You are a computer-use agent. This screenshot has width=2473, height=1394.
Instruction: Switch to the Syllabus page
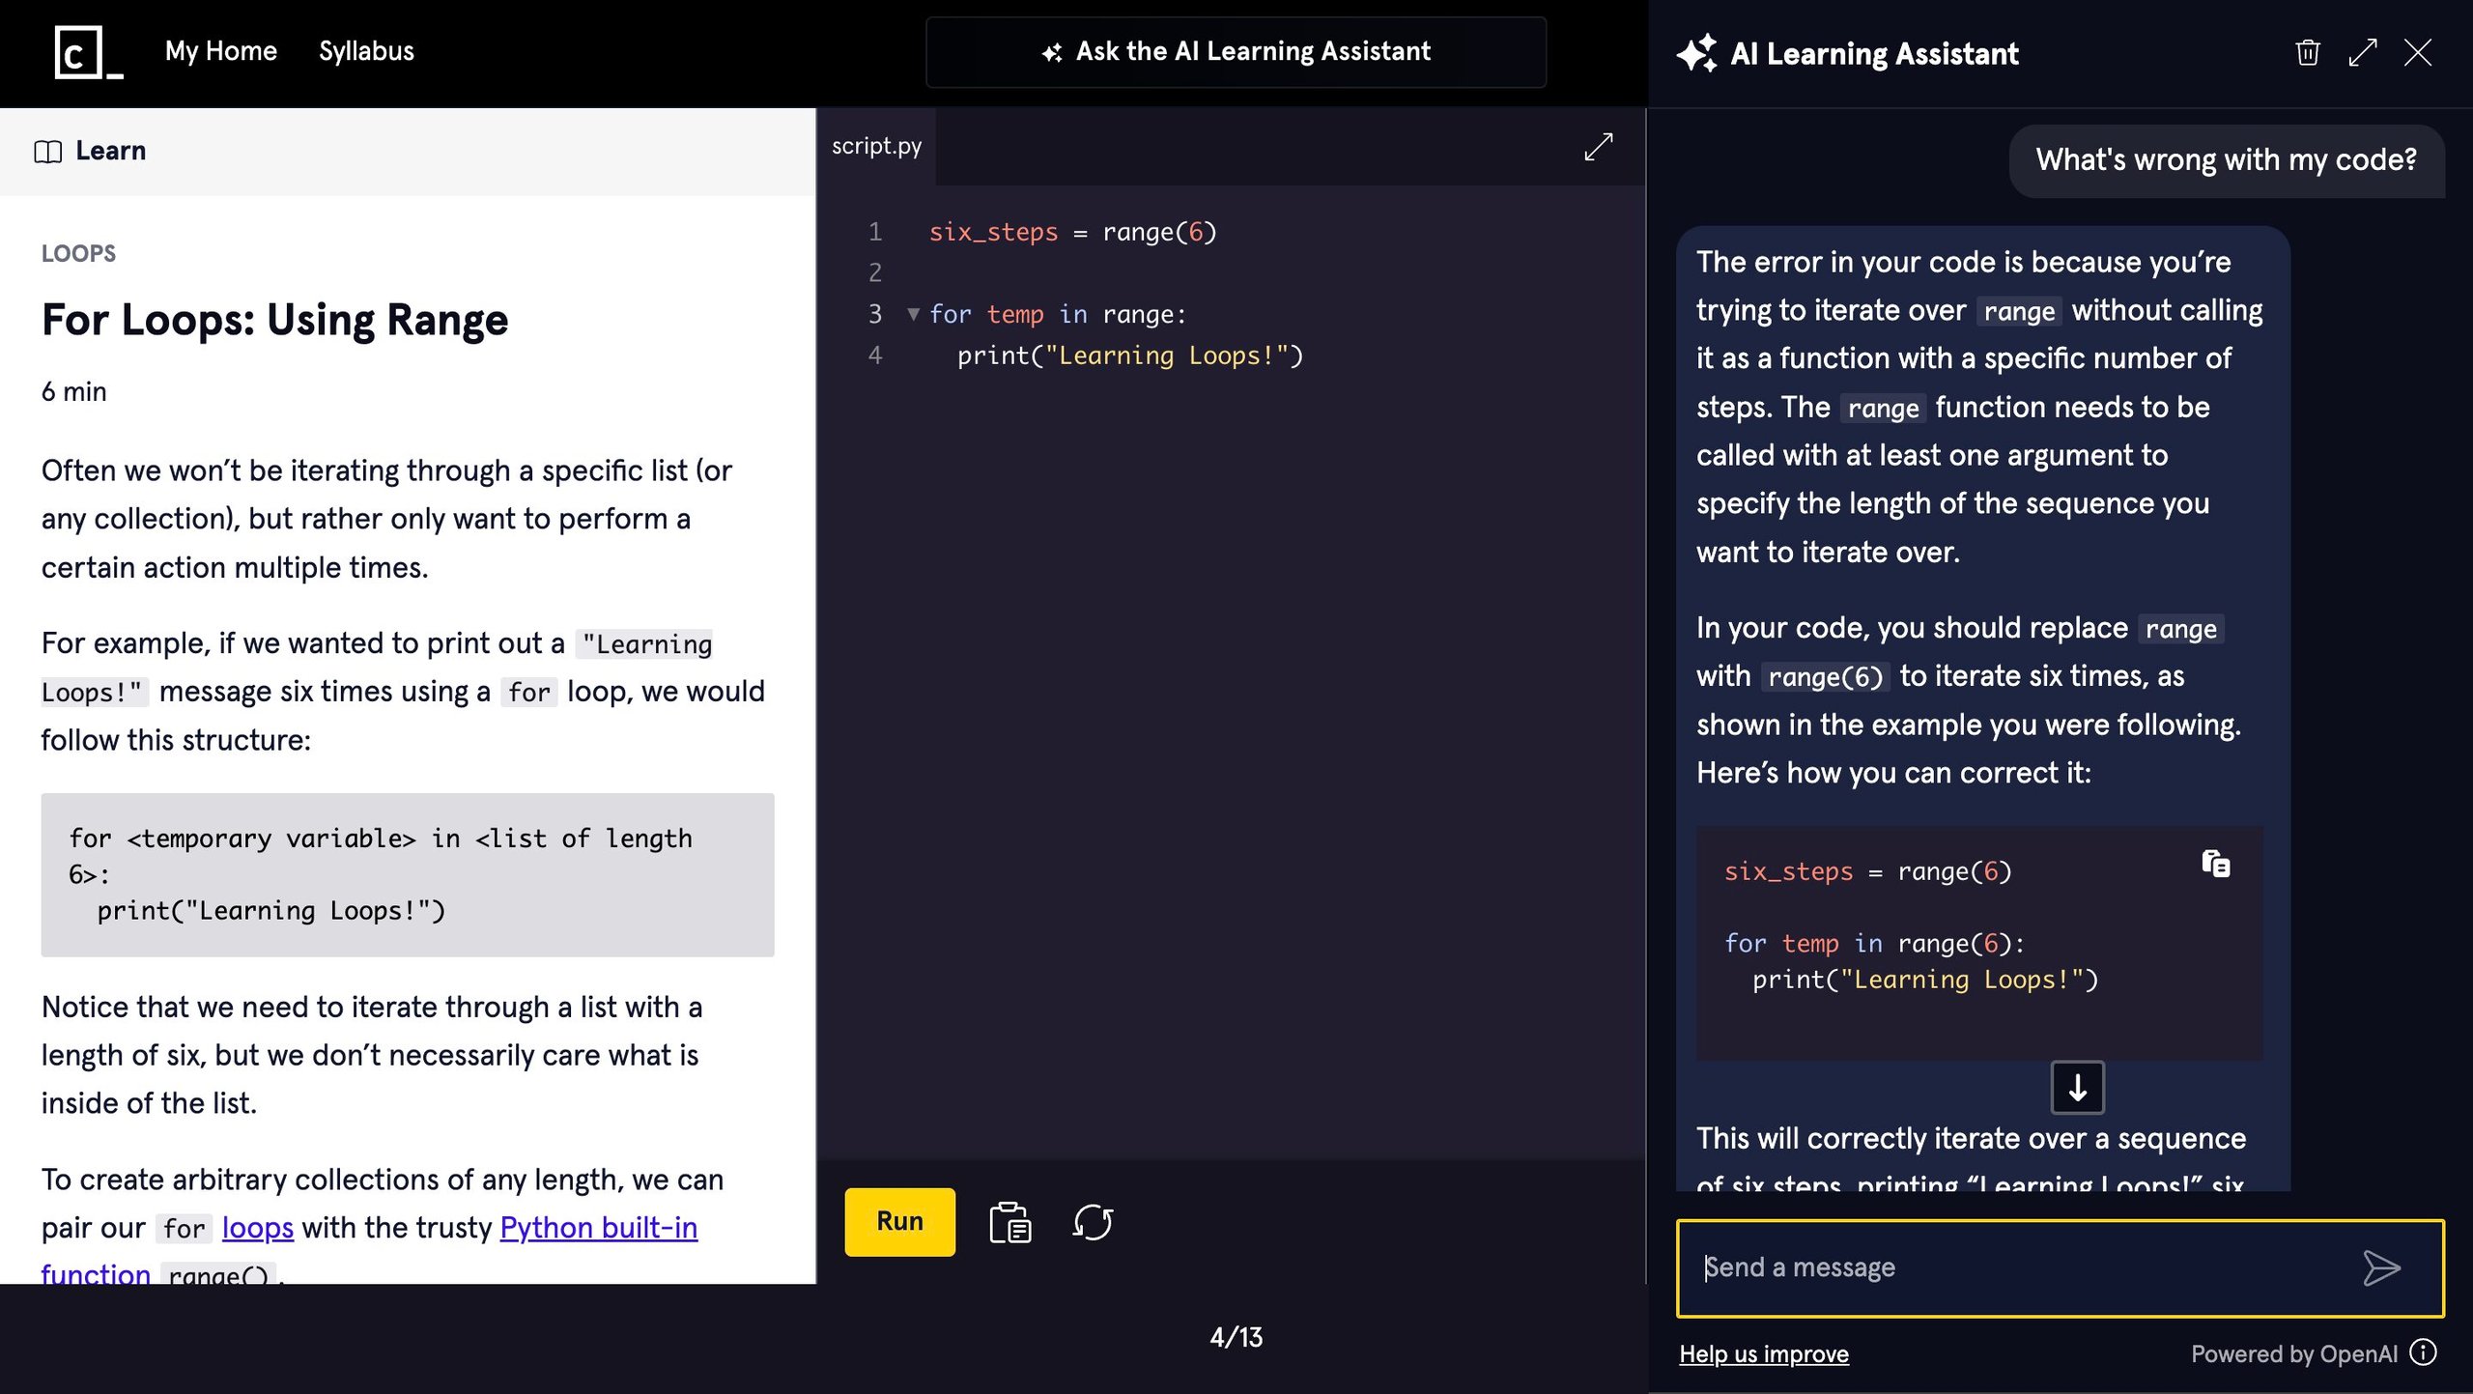coord(366,50)
